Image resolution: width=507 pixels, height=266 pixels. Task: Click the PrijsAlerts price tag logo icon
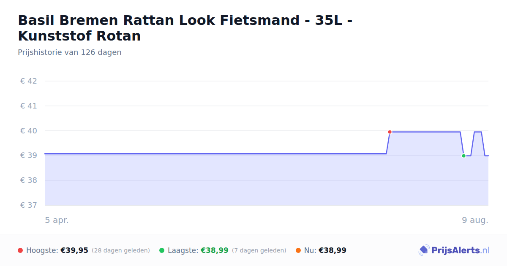click(424, 250)
